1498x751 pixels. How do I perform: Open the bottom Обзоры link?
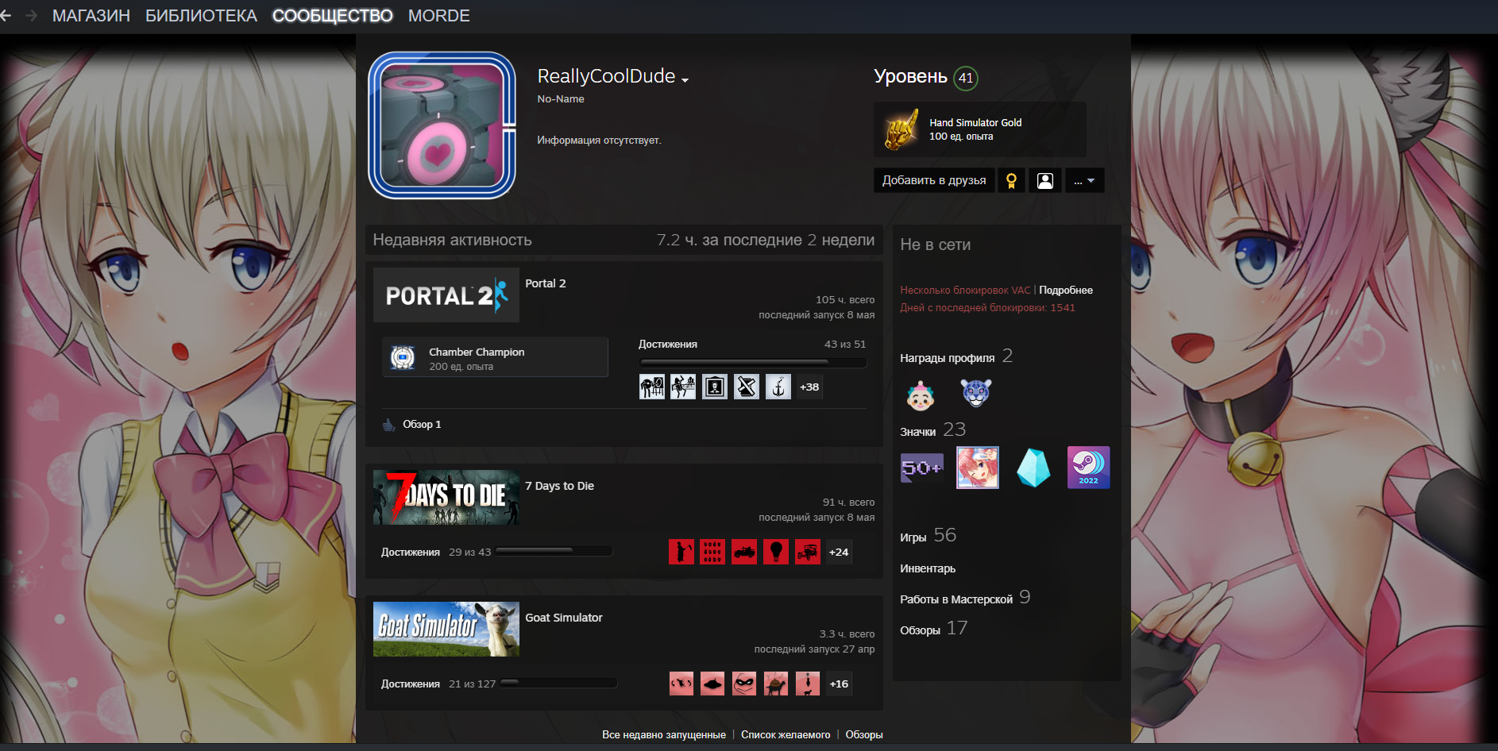click(864, 735)
